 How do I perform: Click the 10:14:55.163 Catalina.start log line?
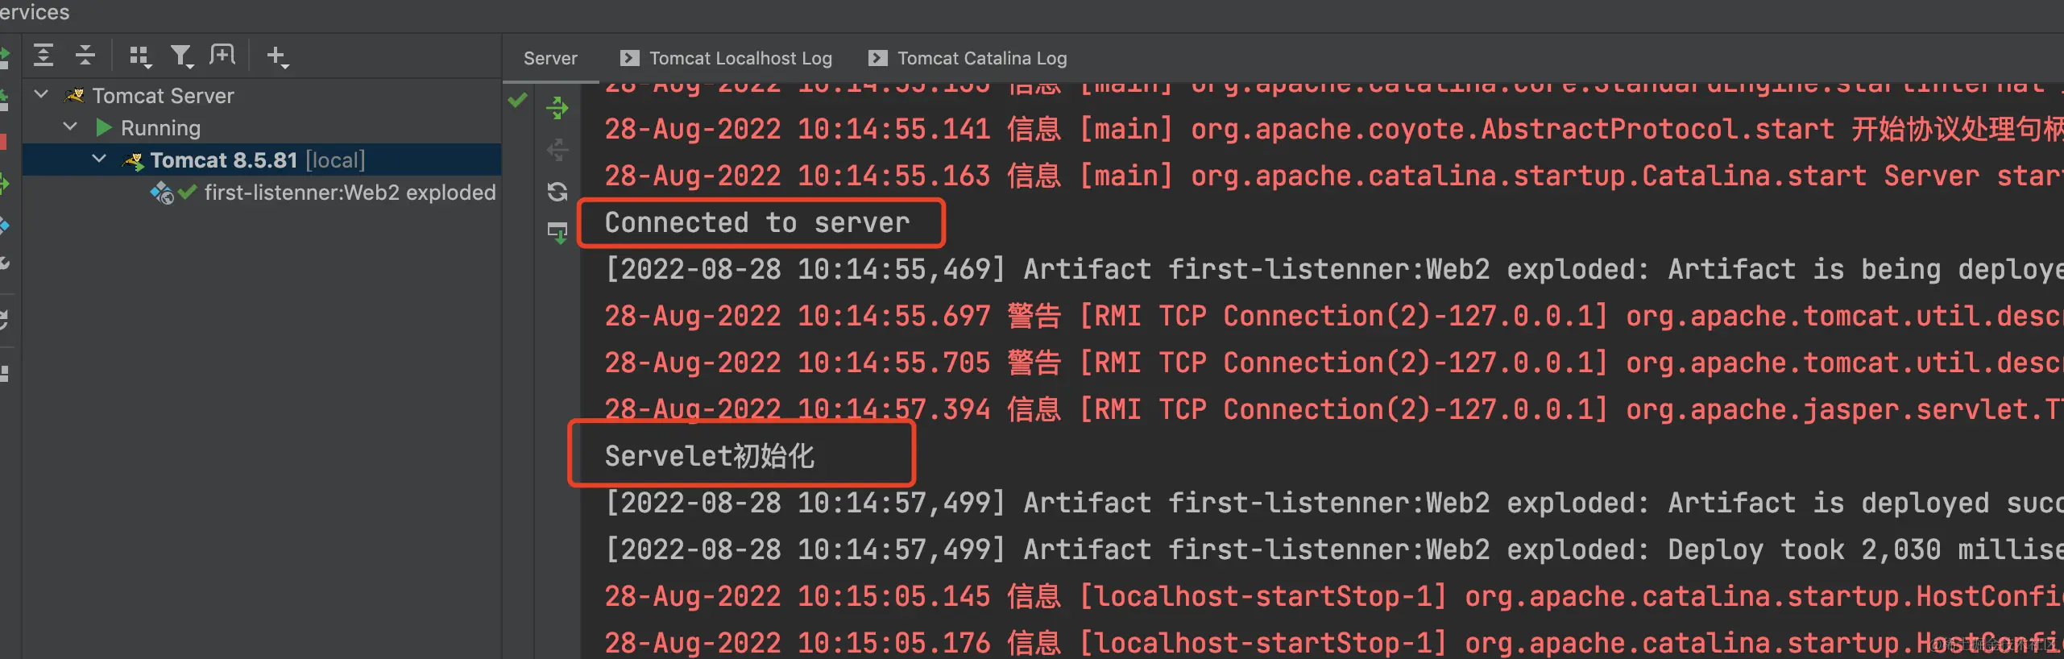(1334, 176)
